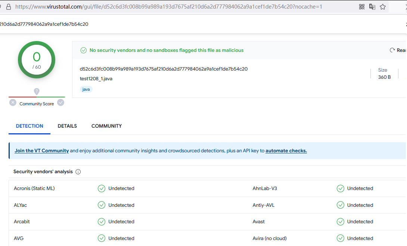Open the automate checks link
This screenshot has height=246, width=407.
coord(286,151)
